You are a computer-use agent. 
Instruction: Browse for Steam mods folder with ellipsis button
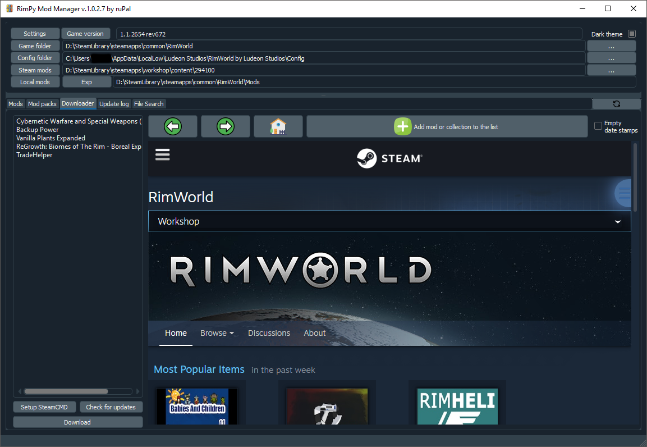611,70
